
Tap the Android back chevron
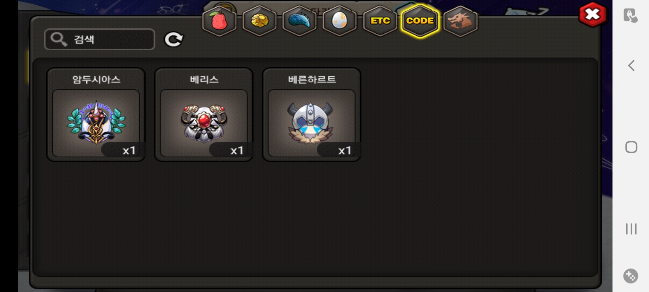coord(631,65)
